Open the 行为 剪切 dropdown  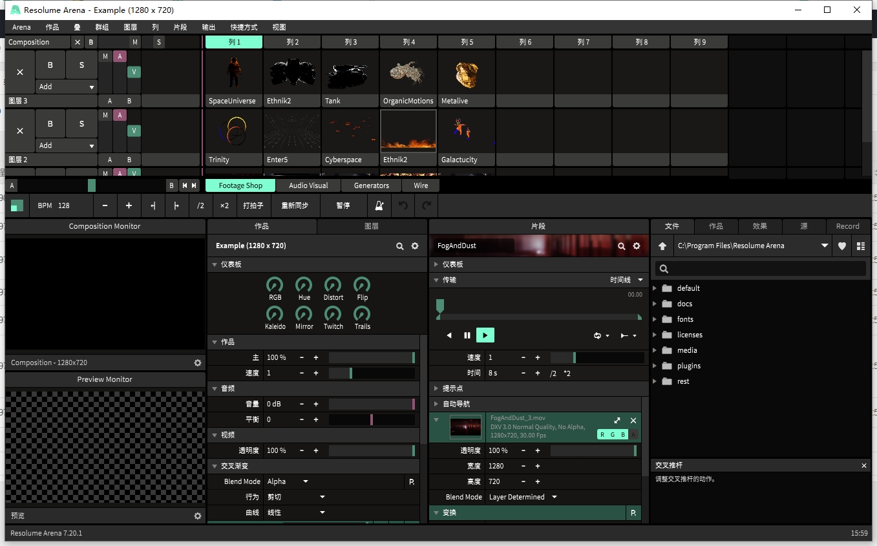296,497
